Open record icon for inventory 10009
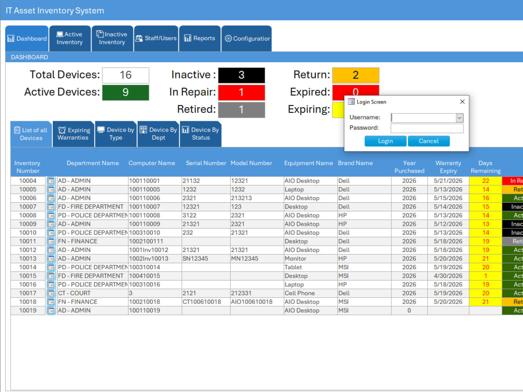Viewport: 523px width, 392px height. coord(51,224)
